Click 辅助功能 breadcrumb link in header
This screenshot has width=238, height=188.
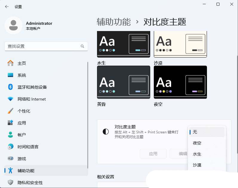114,22
